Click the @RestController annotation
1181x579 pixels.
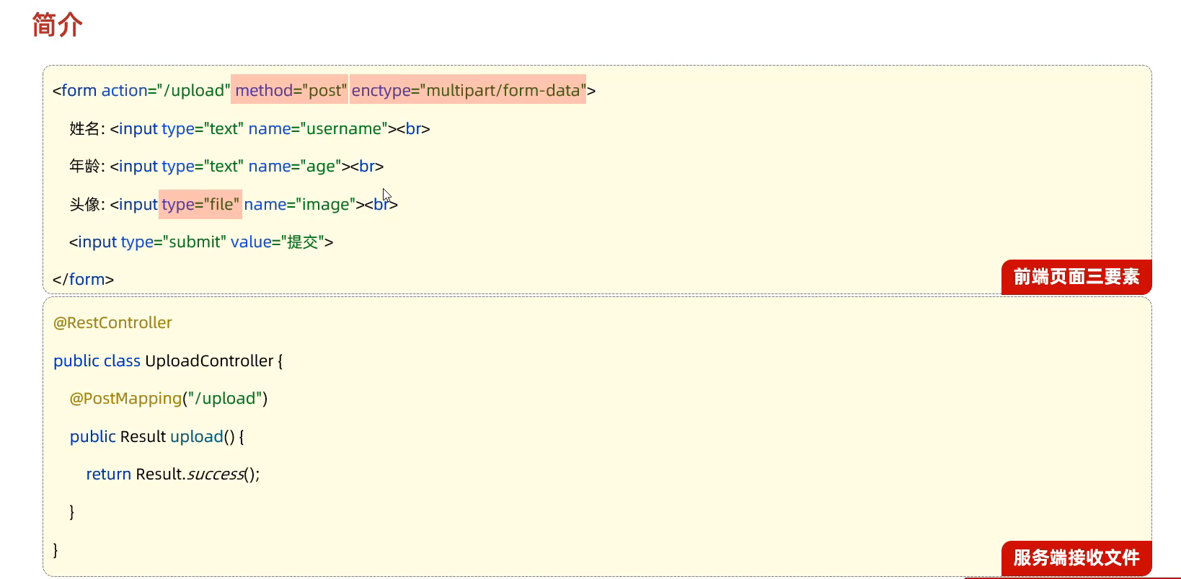[112, 323]
